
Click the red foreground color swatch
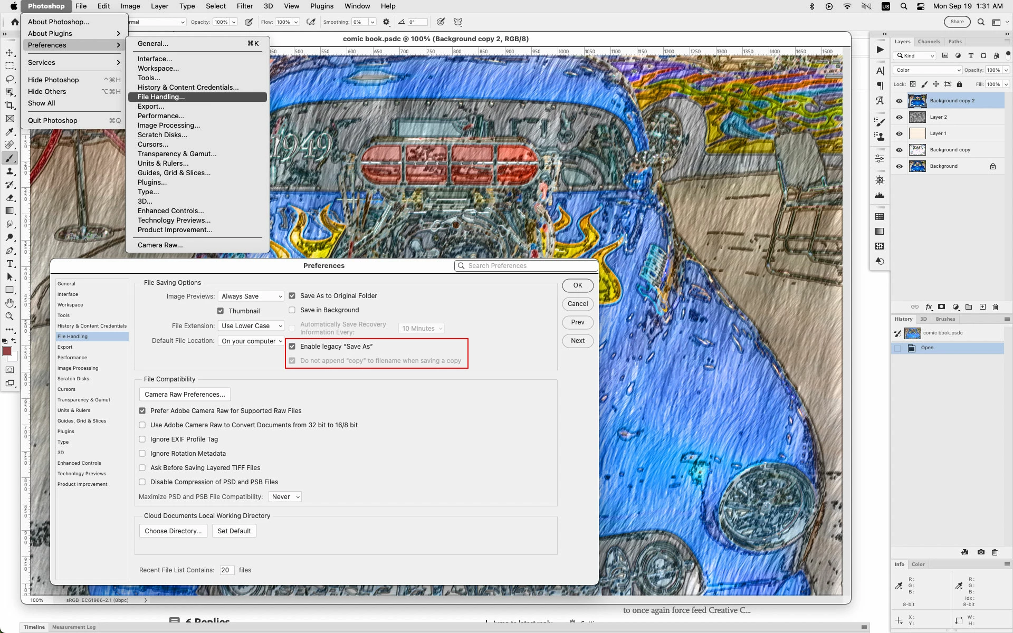pyautogui.click(x=7, y=351)
